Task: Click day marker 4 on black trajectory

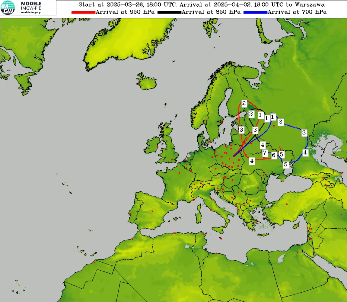Action: (x=263, y=145)
